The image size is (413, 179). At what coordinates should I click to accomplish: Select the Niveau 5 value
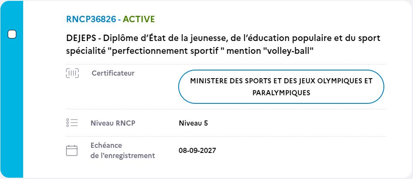pyautogui.click(x=193, y=123)
